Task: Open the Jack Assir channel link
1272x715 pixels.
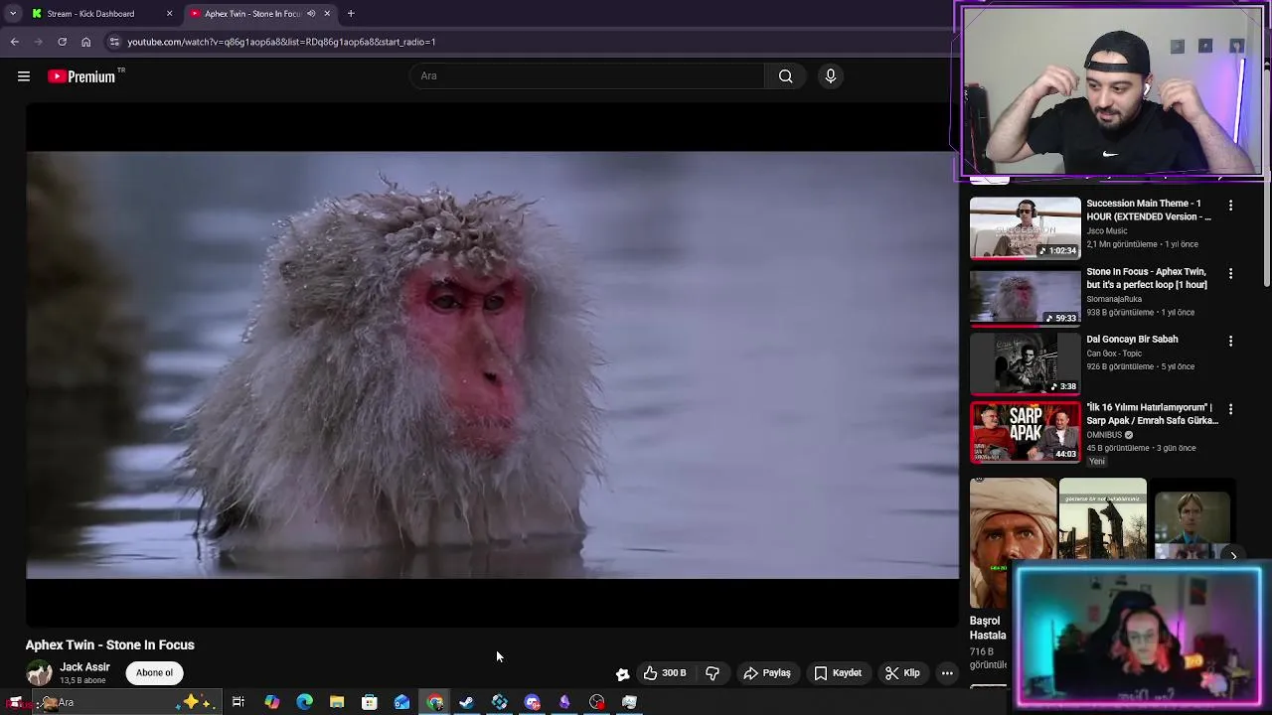Action: click(84, 667)
